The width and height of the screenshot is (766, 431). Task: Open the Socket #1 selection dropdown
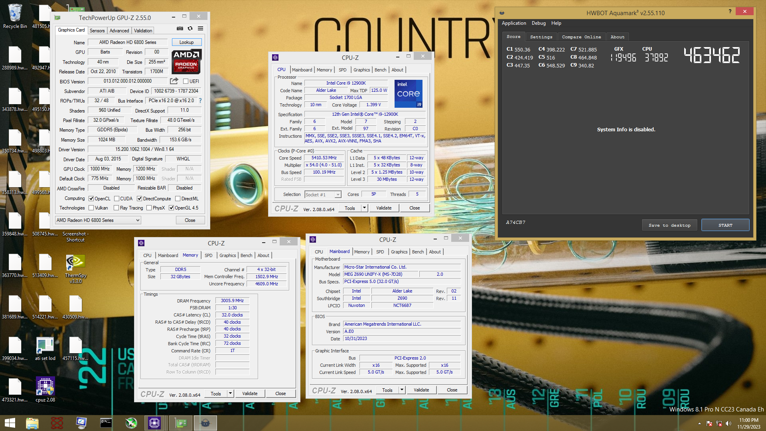(x=323, y=195)
